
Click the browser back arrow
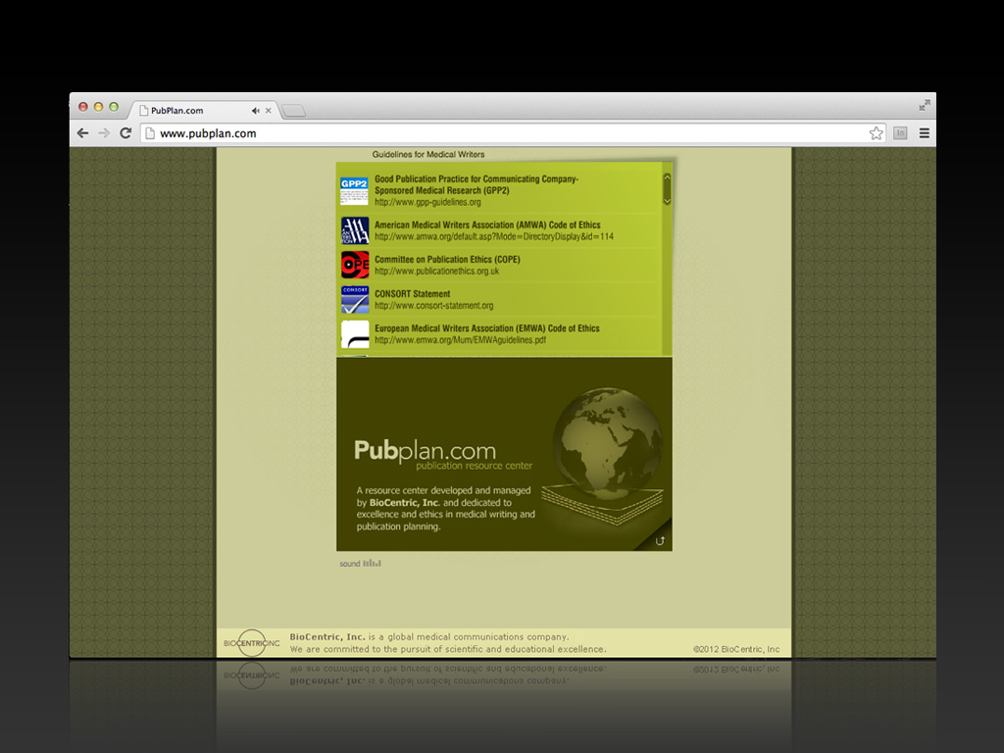click(82, 133)
